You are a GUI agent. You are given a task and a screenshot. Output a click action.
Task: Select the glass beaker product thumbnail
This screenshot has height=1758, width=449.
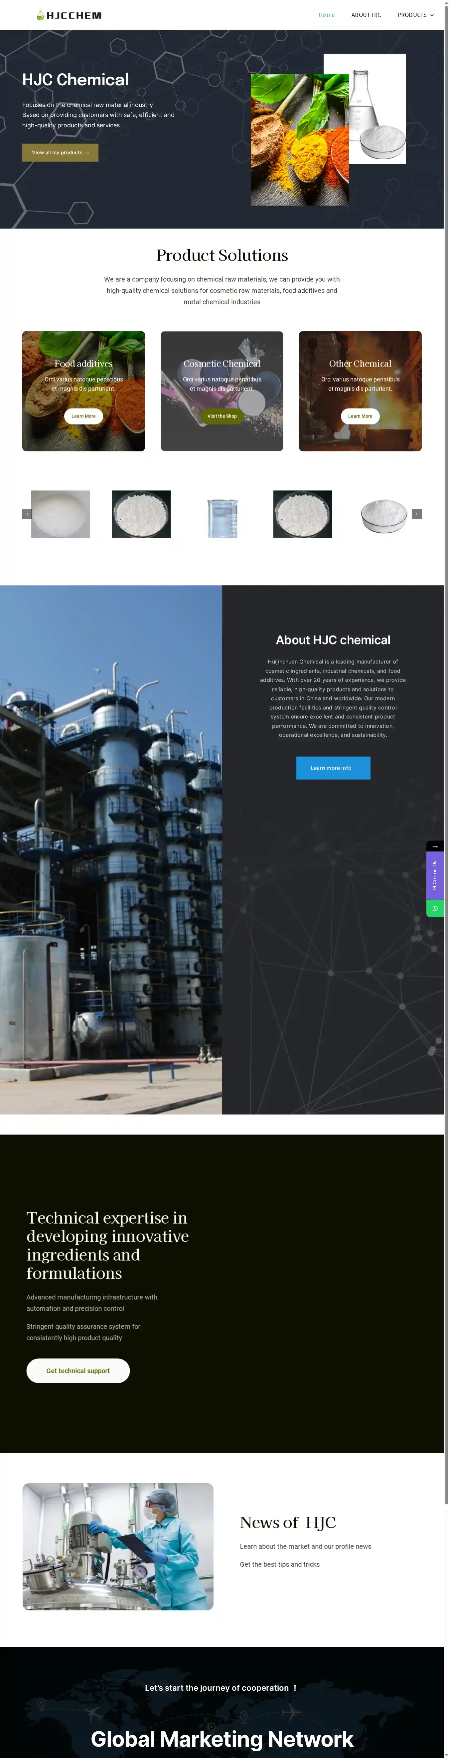(x=222, y=514)
